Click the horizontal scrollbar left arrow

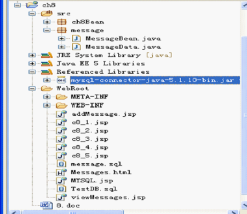[x=15, y=212]
